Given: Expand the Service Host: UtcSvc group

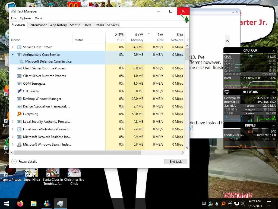Looking at the screenshot, I should 12,47.
